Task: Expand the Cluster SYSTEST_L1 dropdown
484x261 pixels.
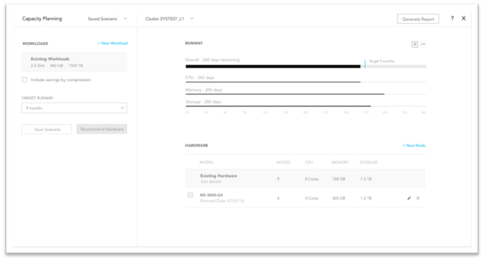Action: click(169, 19)
